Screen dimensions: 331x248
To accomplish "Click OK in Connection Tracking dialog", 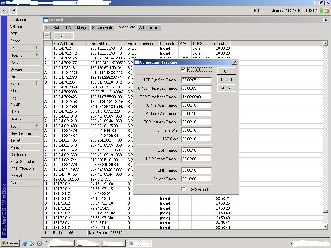I will click(x=226, y=71).
